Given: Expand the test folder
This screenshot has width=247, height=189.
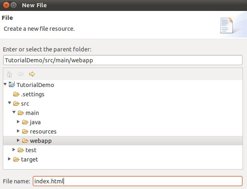Looking at the screenshot, I should 14,149.
